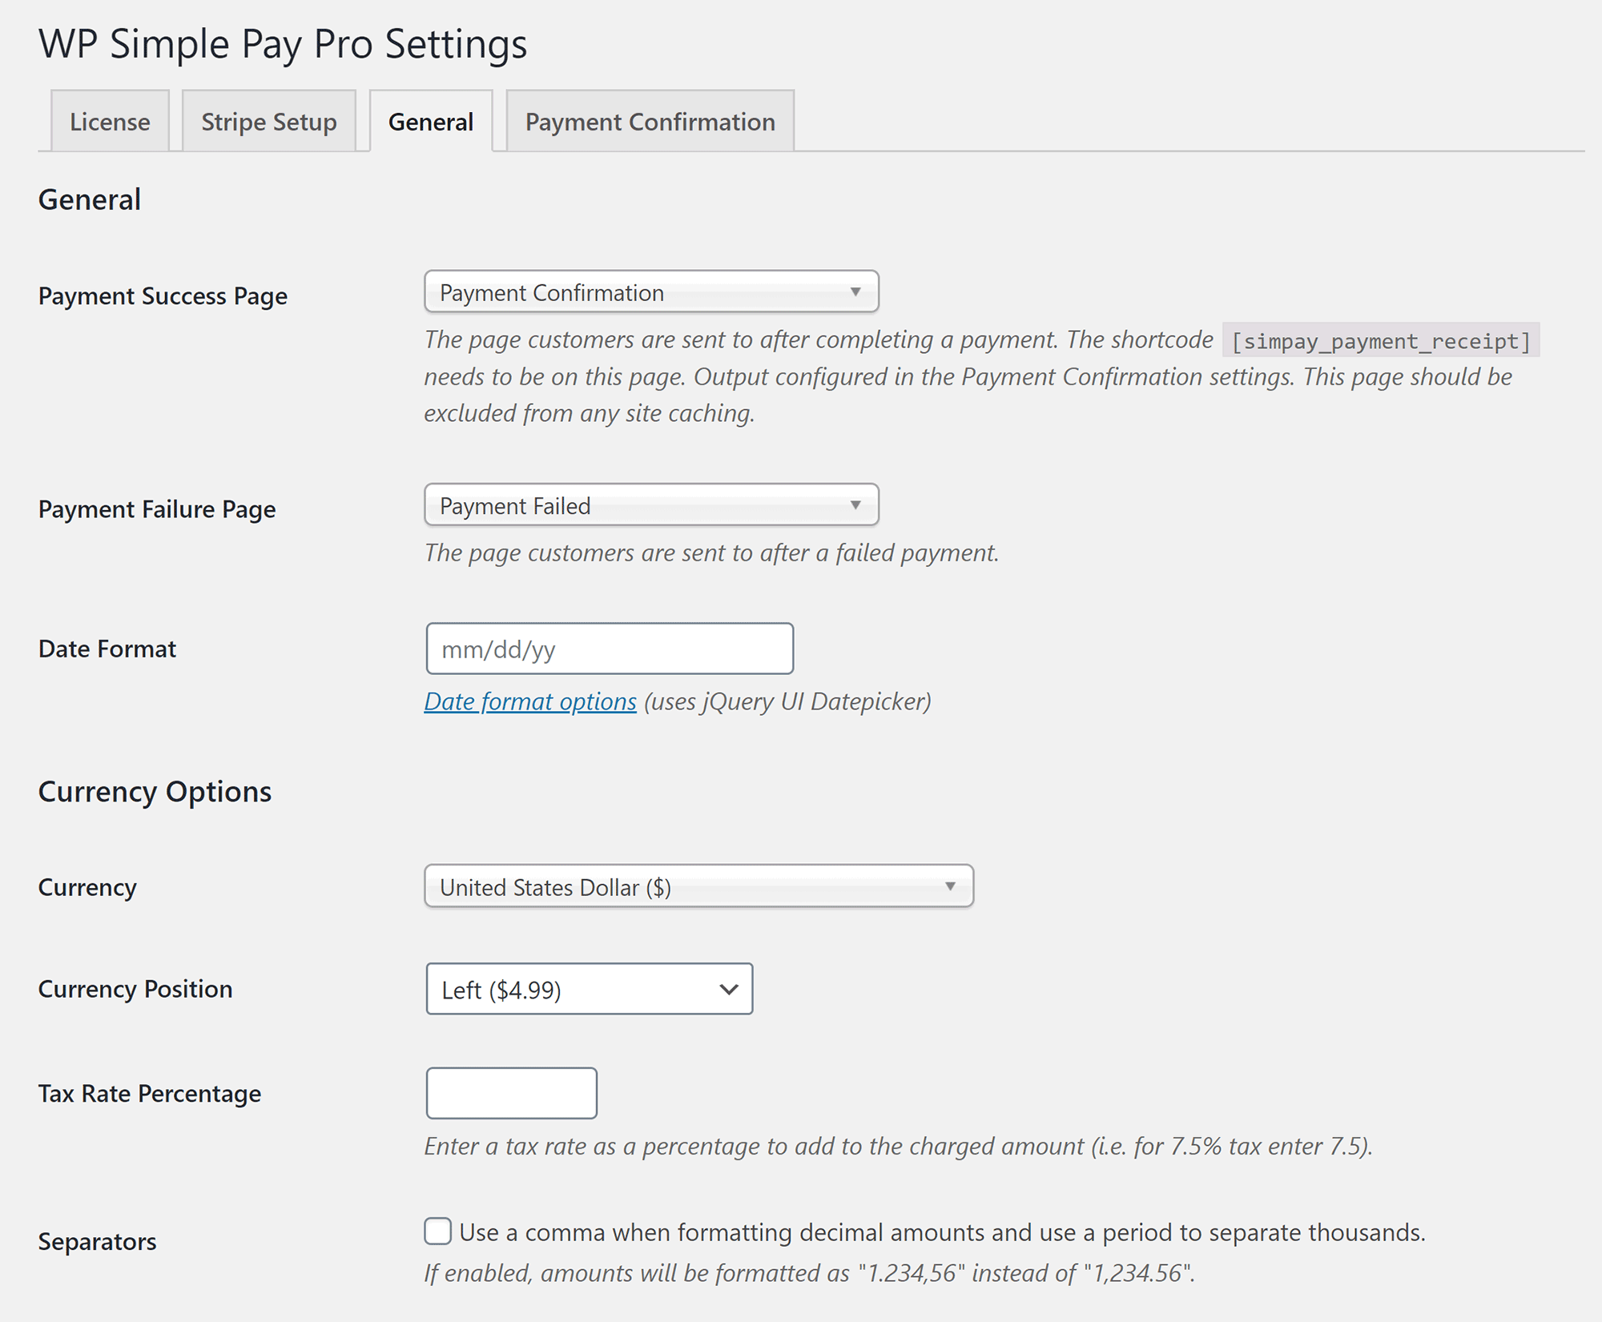Click the Date Format input field
1602x1322 pixels.
610,649
